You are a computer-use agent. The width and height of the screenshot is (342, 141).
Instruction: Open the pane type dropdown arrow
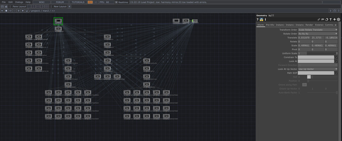(2, 11)
